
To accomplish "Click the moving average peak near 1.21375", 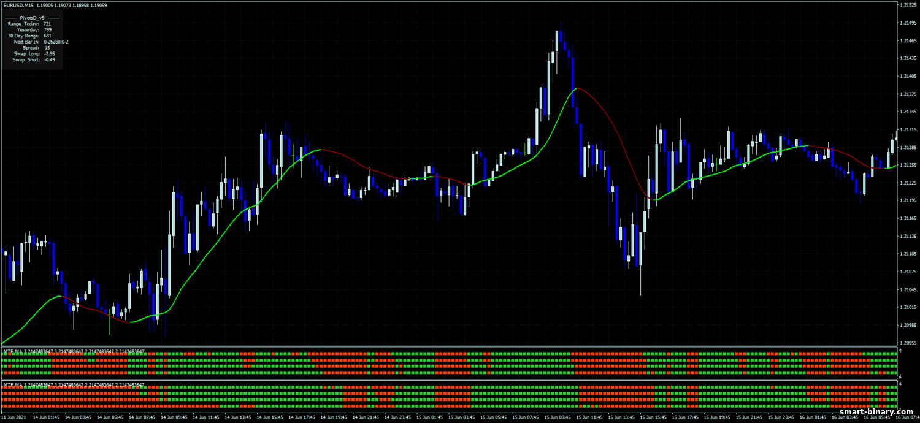I will click(575, 88).
